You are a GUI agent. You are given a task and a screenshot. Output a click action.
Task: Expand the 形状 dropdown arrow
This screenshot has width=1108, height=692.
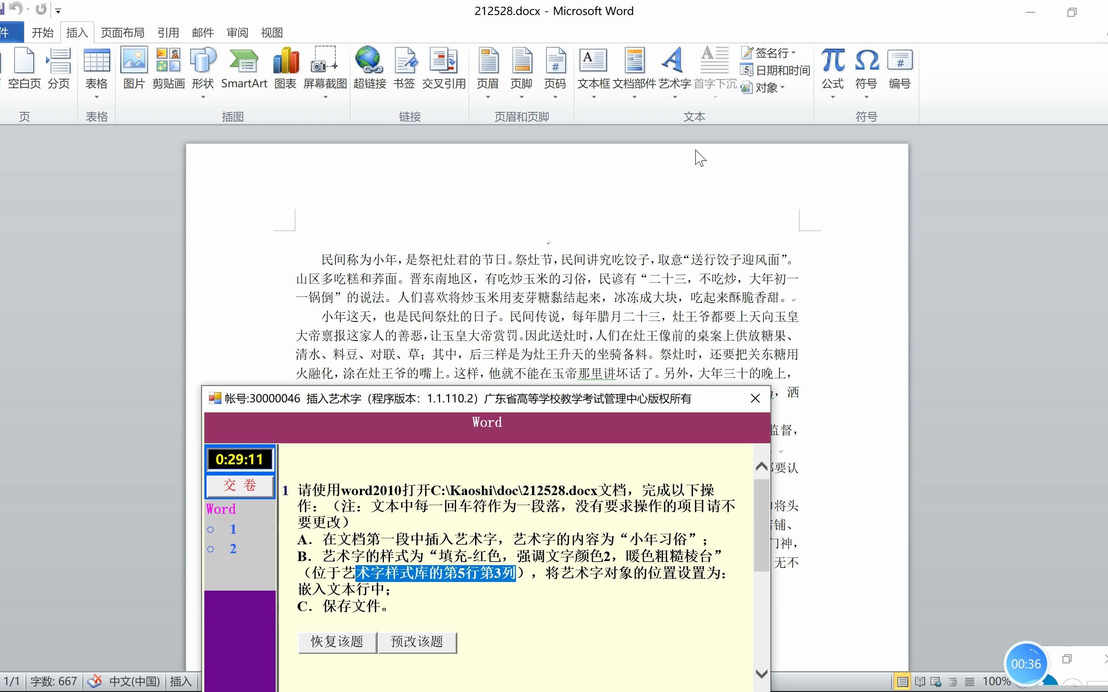(x=203, y=97)
